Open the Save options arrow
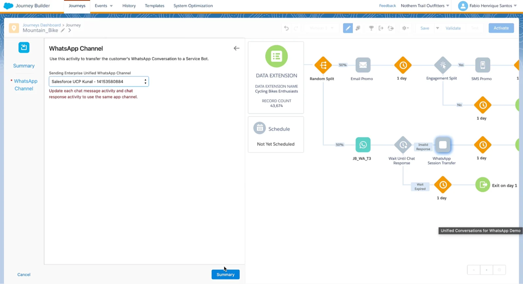523x284 pixels. pyautogui.click(x=437, y=28)
